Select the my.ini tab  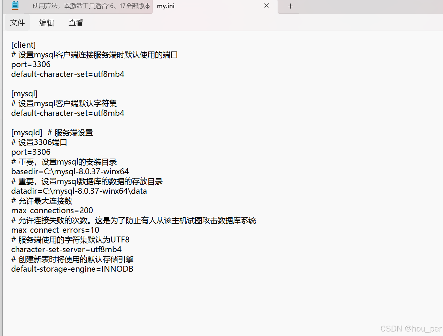pos(165,6)
